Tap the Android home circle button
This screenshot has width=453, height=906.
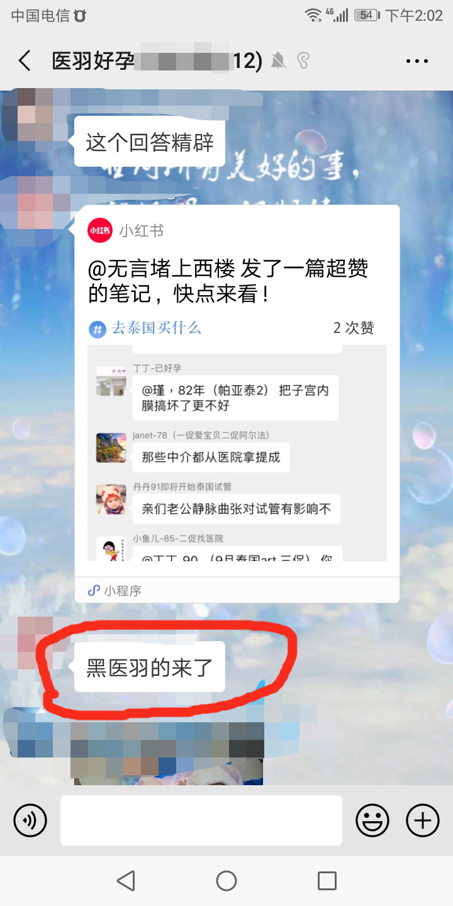(x=226, y=881)
